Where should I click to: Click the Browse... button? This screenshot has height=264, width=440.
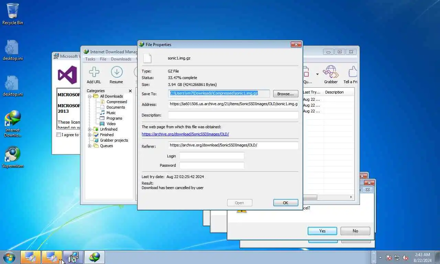[x=286, y=93]
